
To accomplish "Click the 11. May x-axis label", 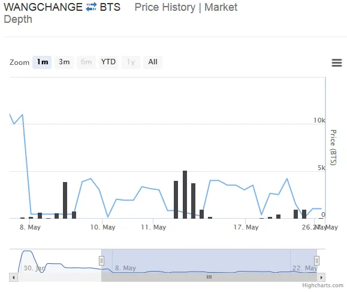I will (153, 228).
